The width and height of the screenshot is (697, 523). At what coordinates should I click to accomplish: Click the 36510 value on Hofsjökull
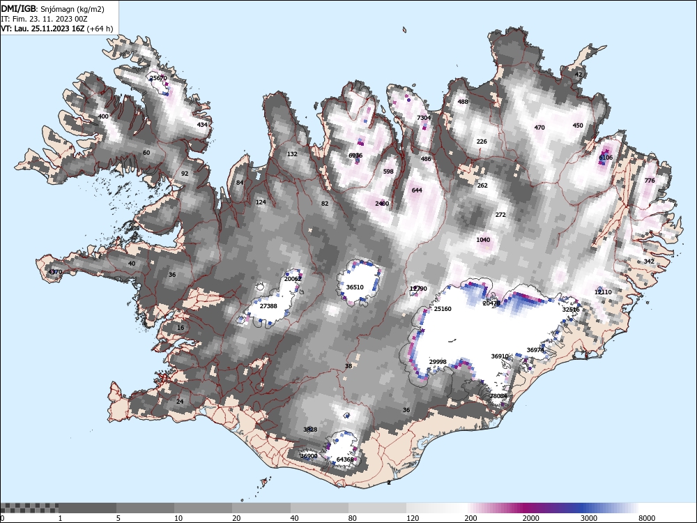(355, 287)
